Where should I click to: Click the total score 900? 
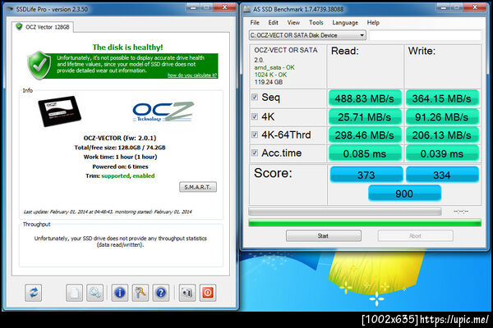(404, 194)
